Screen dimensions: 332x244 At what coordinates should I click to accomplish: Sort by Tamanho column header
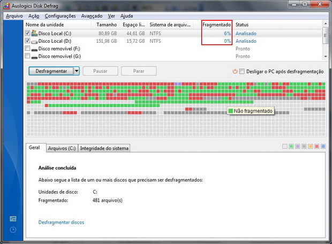(x=105, y=25)
